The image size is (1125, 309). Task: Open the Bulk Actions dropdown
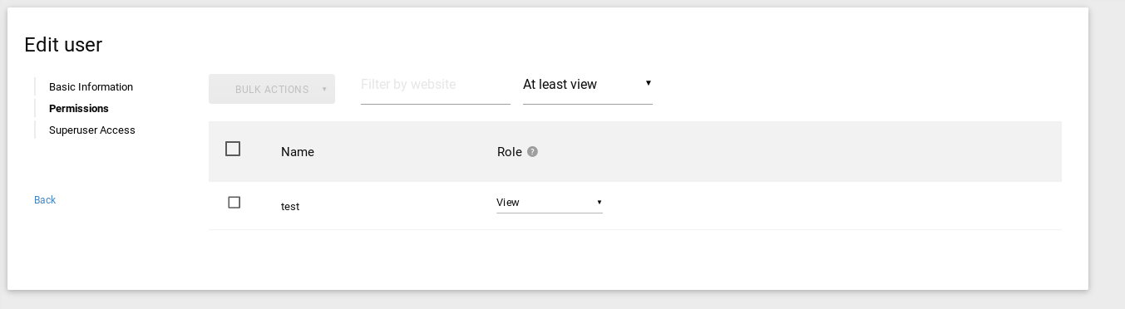[x=272, y=89]
